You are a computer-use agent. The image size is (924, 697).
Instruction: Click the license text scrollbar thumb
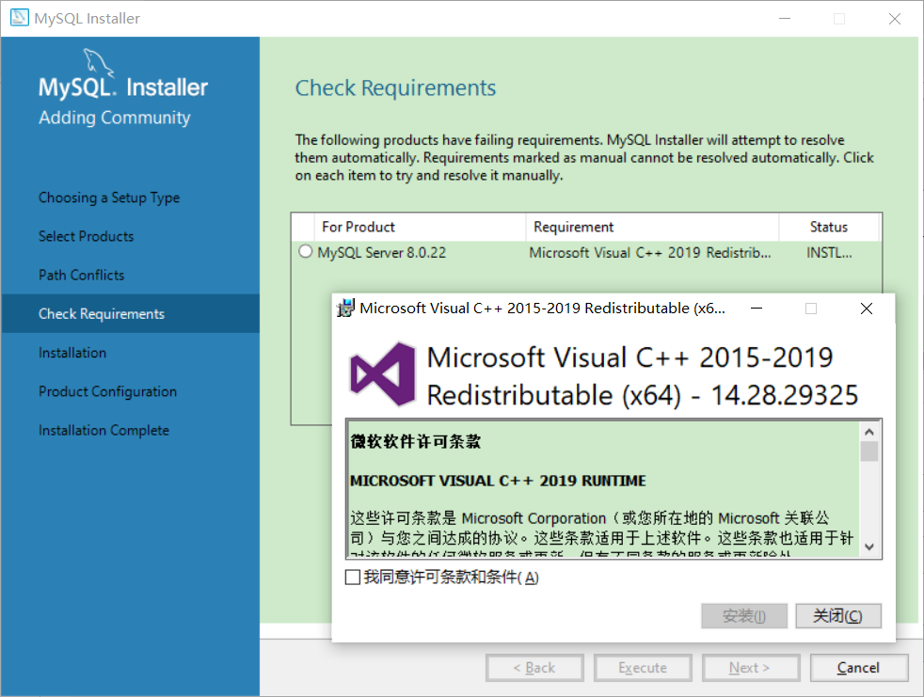tap(869, 451)
